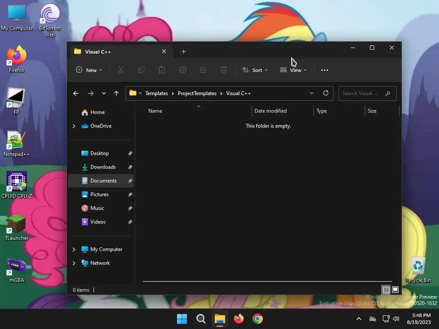439x329 pixels.
Task: Expand address bar history dropdown
Action: [312, 93]
